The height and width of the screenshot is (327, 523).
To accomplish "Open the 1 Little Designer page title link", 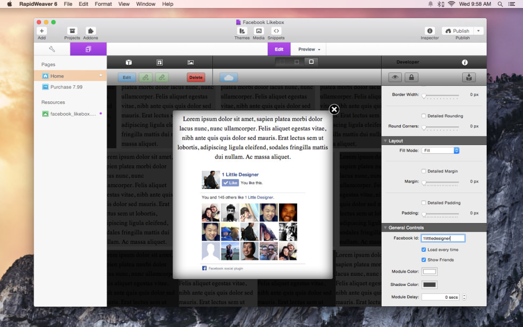I will pyautogui.click(x=240, y=174).
